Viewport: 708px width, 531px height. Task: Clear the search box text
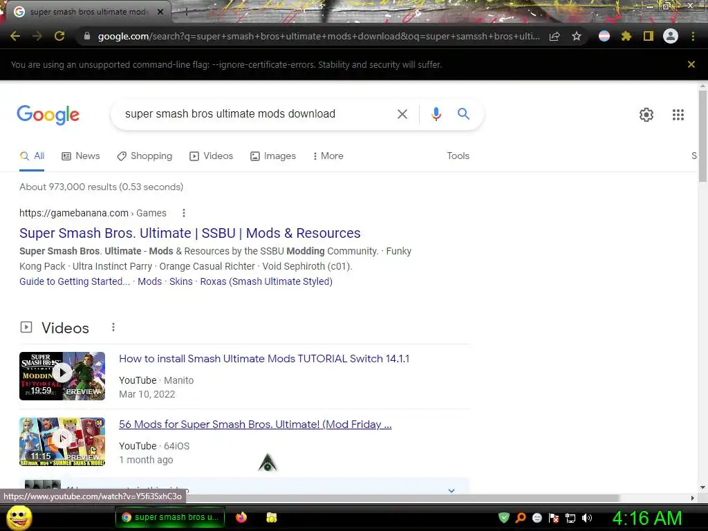click(402, 114)
